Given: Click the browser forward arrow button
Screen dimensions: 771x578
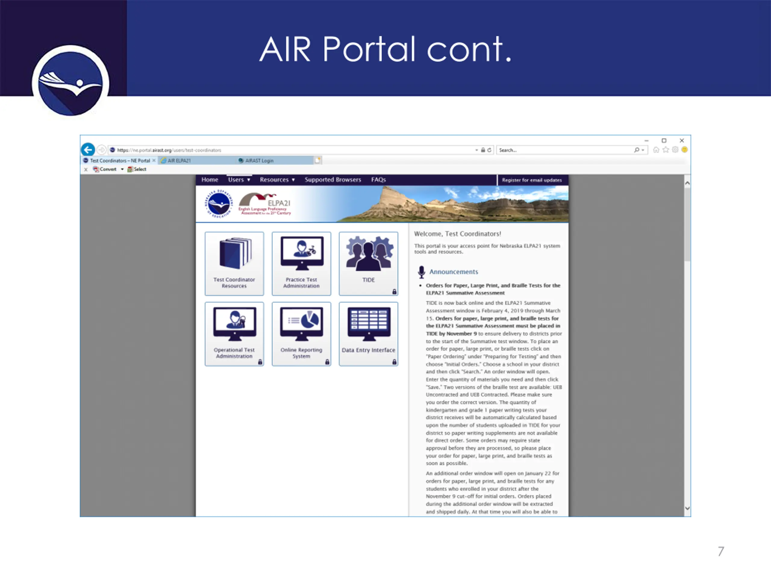Looking at the screenshot, I should point(101,150).
